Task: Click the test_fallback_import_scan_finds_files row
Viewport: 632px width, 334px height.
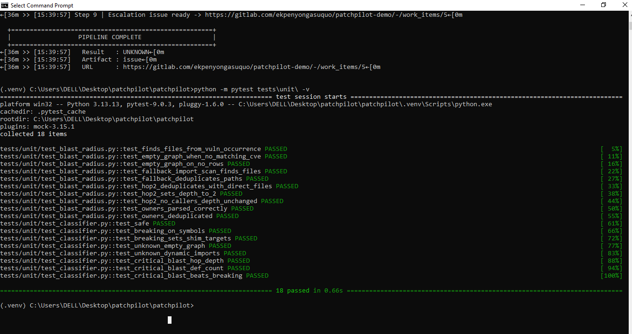Action: pos(311,171)
